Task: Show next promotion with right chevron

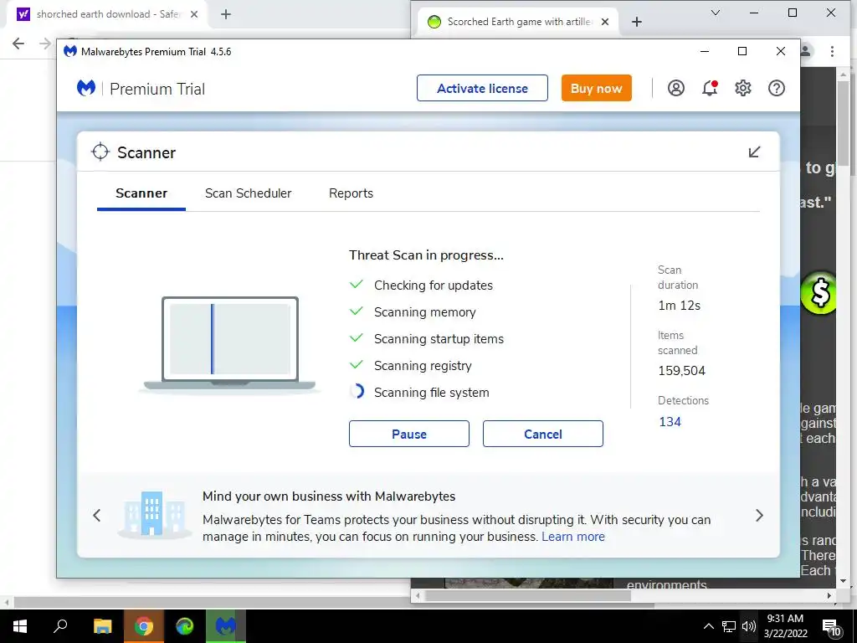Action: click(x=759, y=515)
